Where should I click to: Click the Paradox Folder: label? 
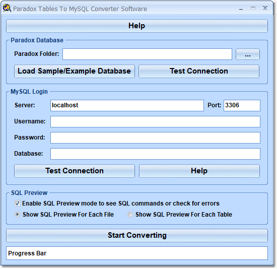[x=37, y=54]
